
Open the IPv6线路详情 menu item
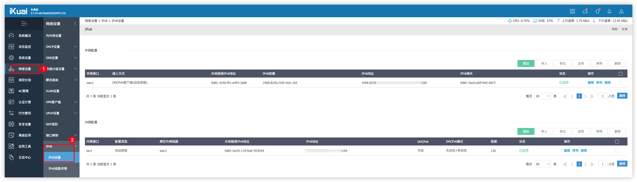[58, 168]
